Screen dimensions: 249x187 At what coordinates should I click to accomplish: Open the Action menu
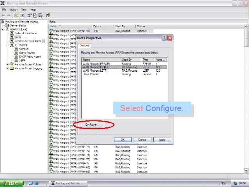click(14, 9)
